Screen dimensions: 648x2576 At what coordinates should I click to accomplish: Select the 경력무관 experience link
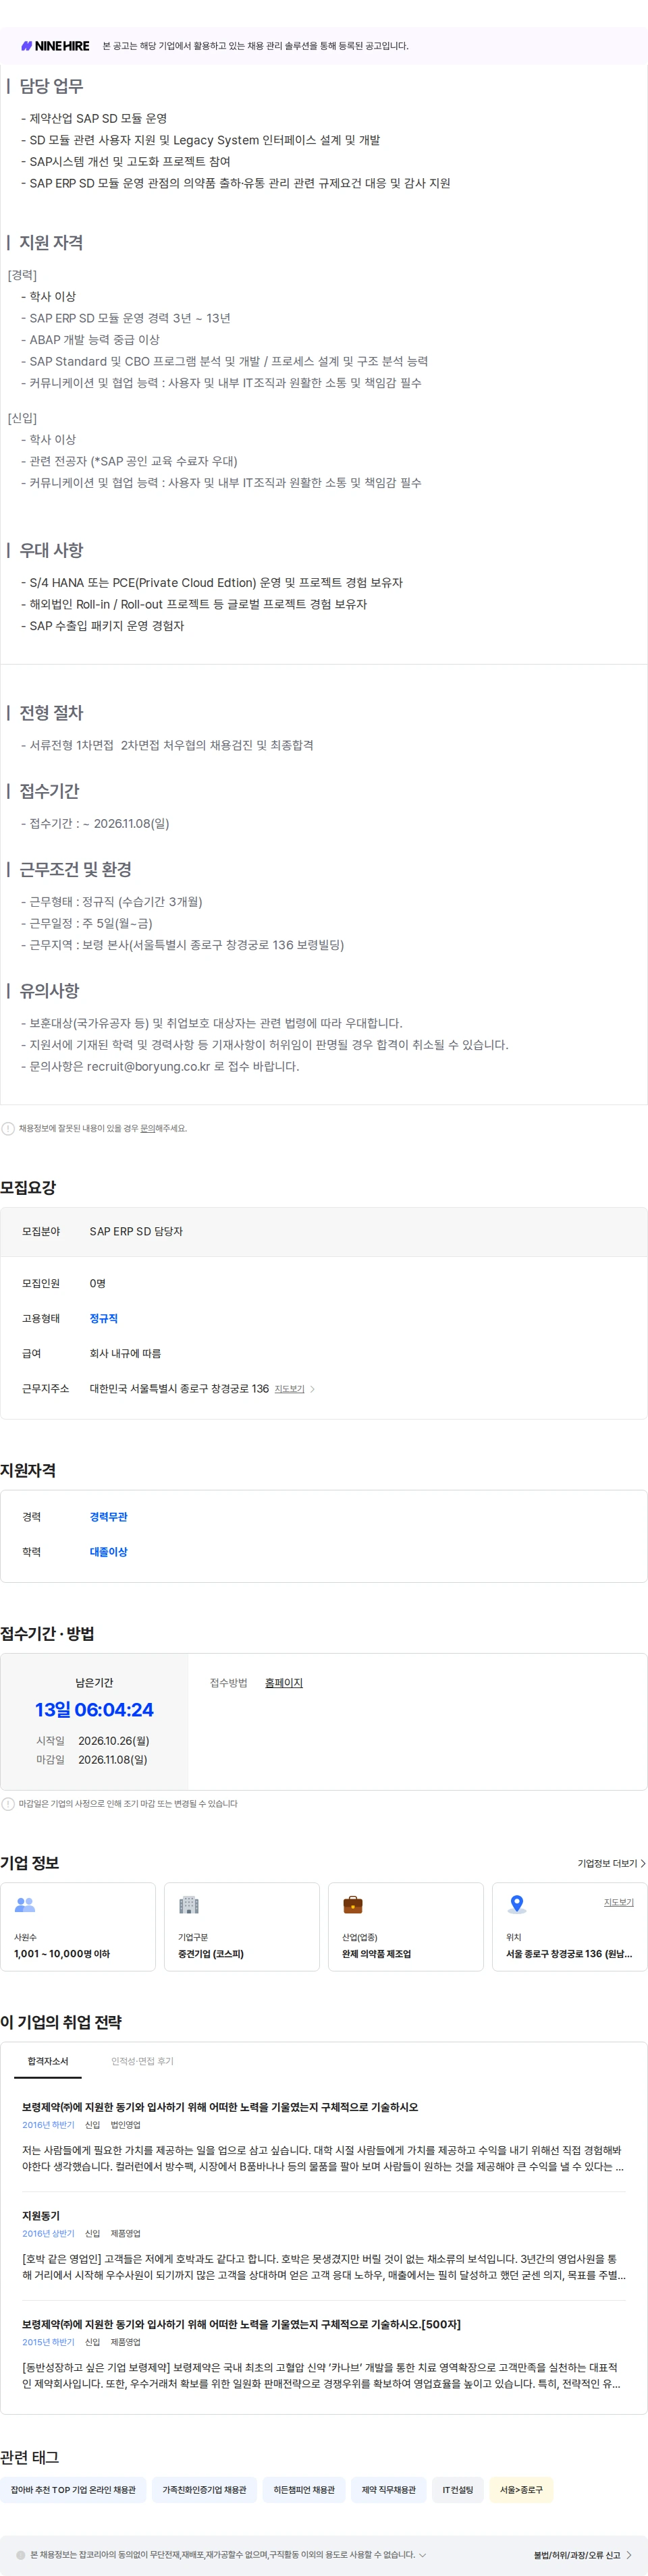(x=108, y=1517)
